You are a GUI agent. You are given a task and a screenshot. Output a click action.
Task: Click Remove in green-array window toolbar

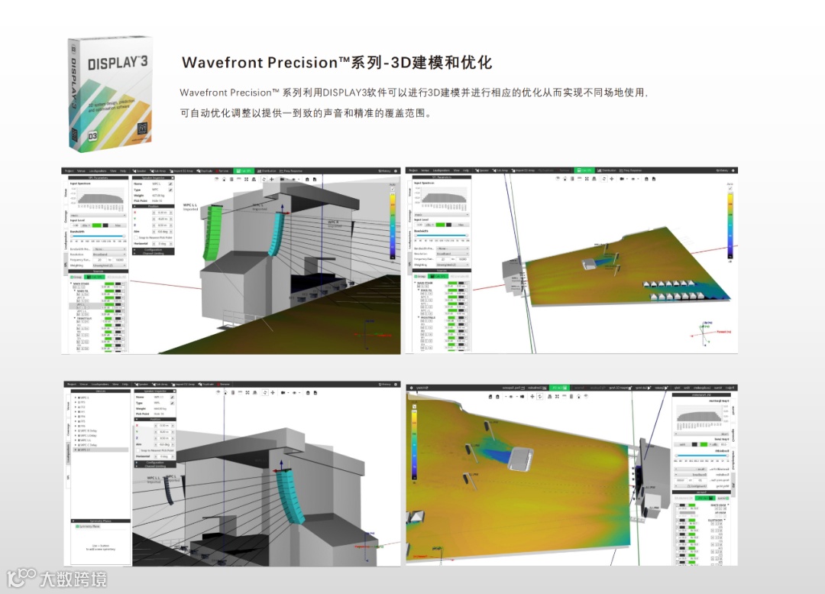(221, 171)
